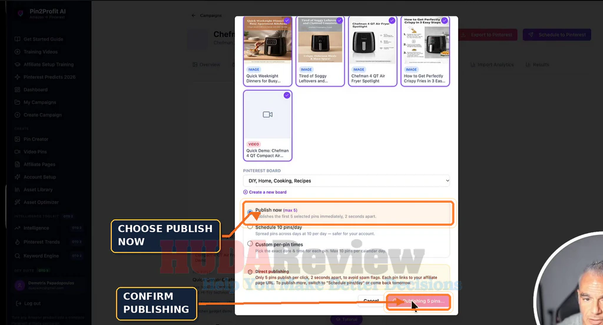
Task: Click the user avatar icon
Action: tap(19, 286)
